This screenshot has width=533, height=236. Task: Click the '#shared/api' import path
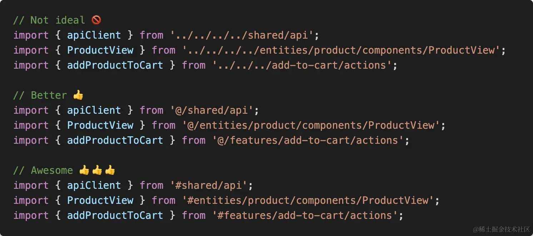209,185
